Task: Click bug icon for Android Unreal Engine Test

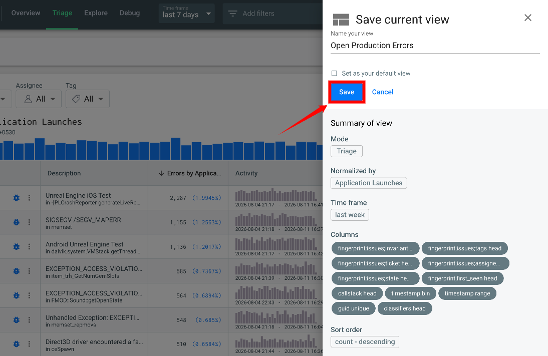Action: coord(17,247)
